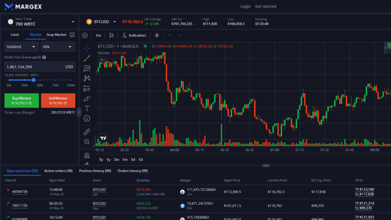391x220 pixels.
Task: Click the info icon on Buy/Market button
Action: pos(30,103)
